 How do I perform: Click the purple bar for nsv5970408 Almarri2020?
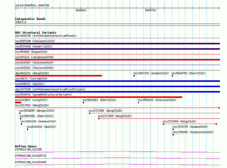[117, 49]
